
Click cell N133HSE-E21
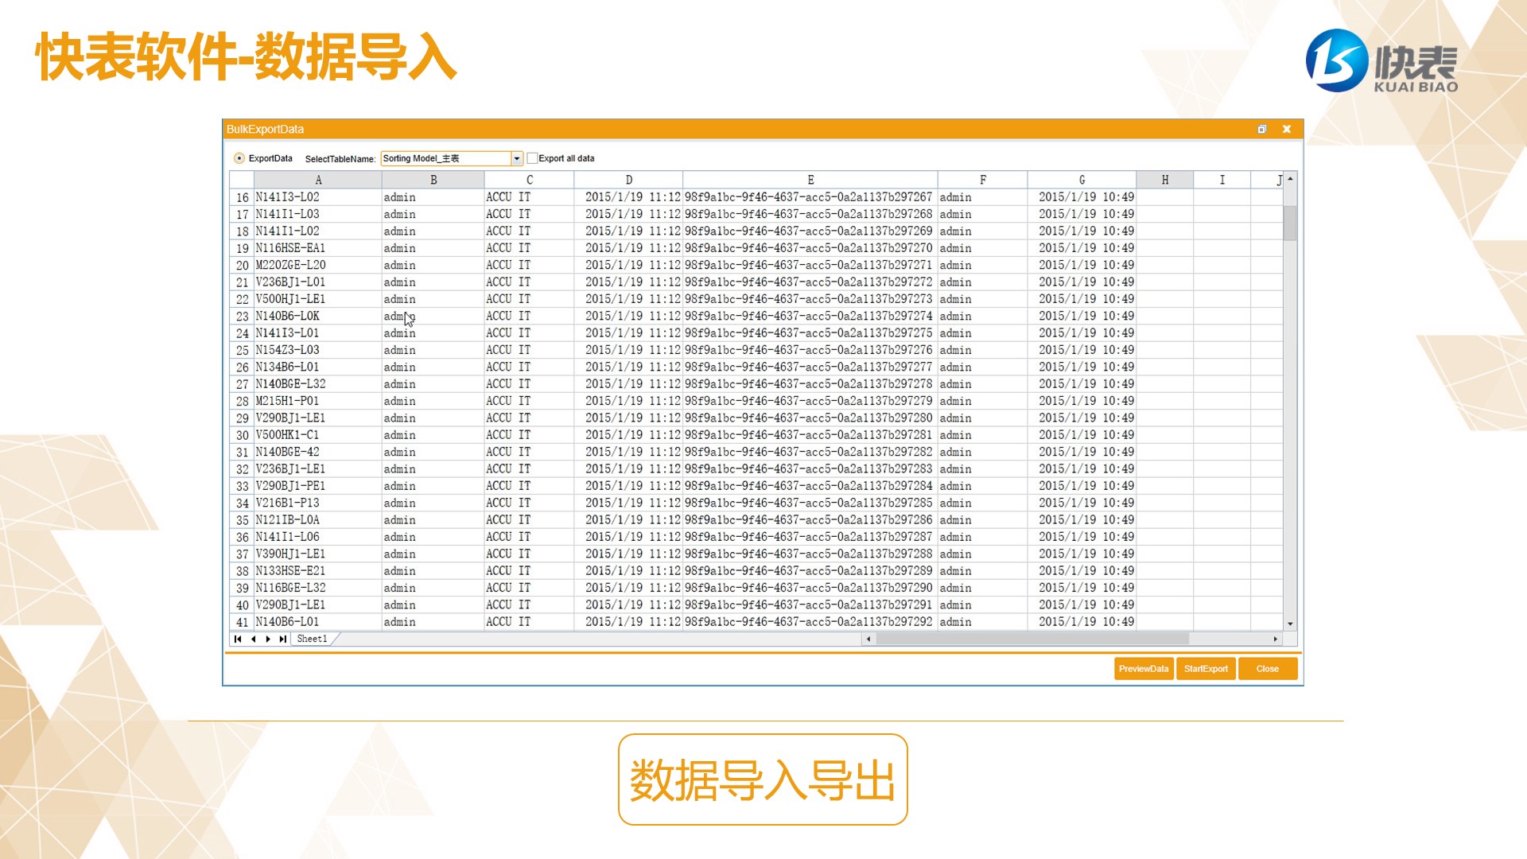tap(318, 571)
